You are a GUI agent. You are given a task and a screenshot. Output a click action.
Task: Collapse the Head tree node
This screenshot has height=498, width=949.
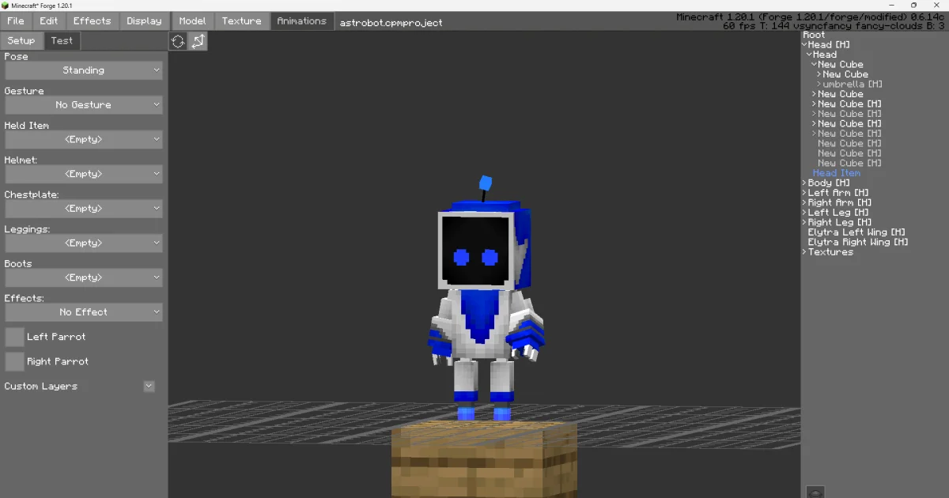click(x=803, y=44)
